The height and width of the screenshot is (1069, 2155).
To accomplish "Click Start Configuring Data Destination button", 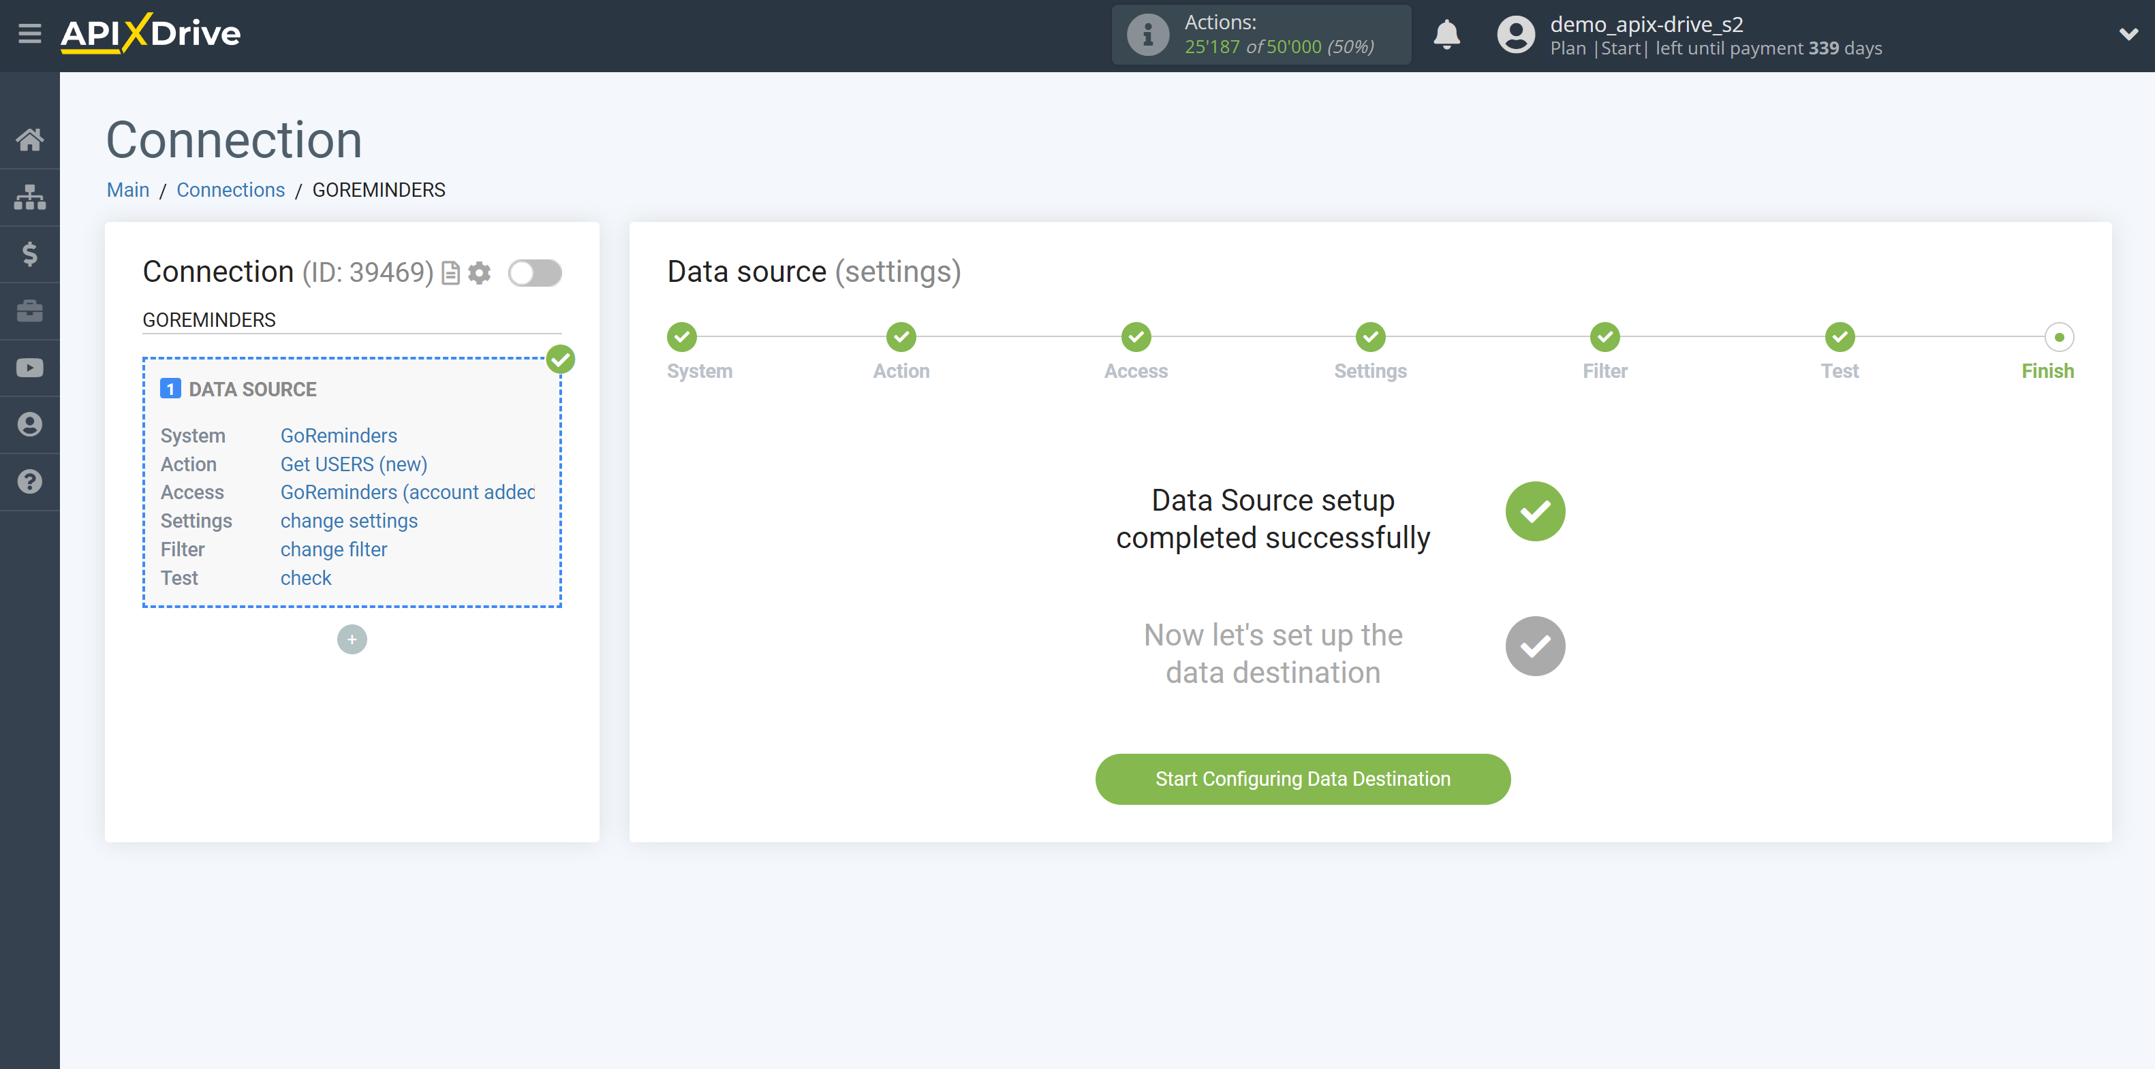I will (1303, 779).
